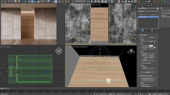
Task: Switch to the Utilities command panel tab
Action: [155, 5]
